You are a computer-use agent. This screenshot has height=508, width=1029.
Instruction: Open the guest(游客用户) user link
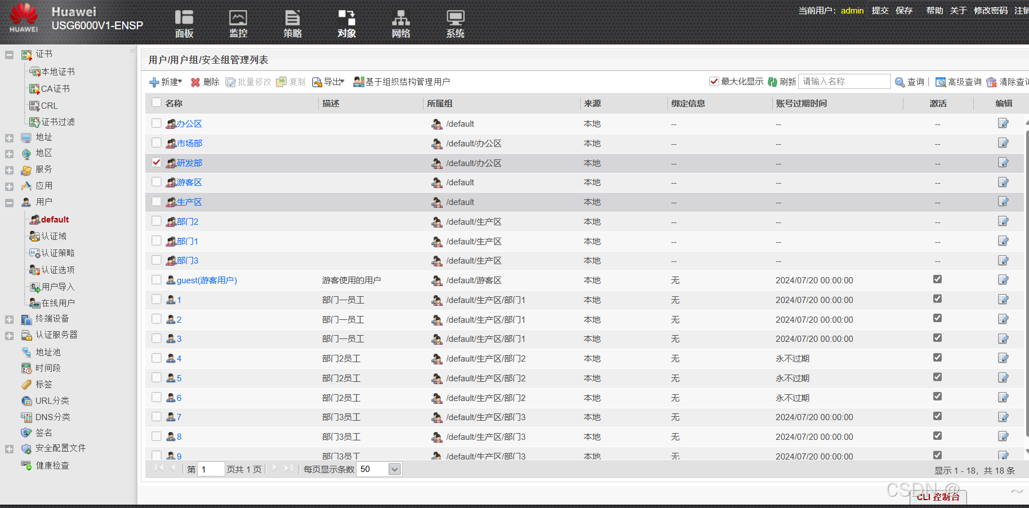[x=207, y=280]
